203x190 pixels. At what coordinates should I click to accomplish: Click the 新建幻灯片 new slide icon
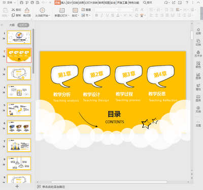tap(62, 10)
